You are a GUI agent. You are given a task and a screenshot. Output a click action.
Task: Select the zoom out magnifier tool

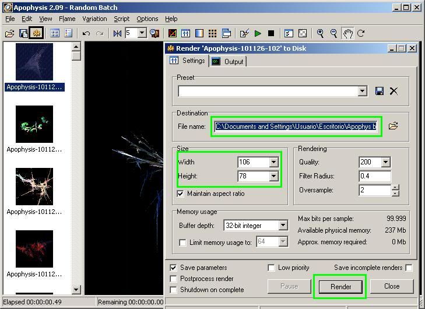(334, 33)
